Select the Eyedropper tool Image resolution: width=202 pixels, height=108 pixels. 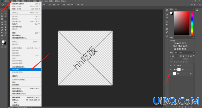(x=5, y=16)
